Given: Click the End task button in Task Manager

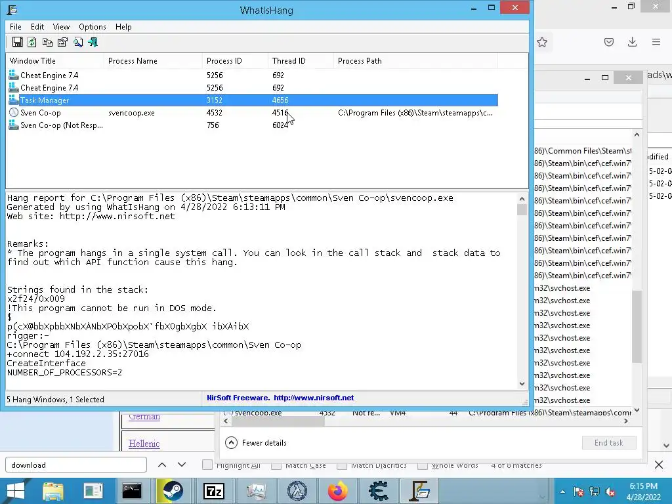Looking at the screenshot, I should point(609,443).
